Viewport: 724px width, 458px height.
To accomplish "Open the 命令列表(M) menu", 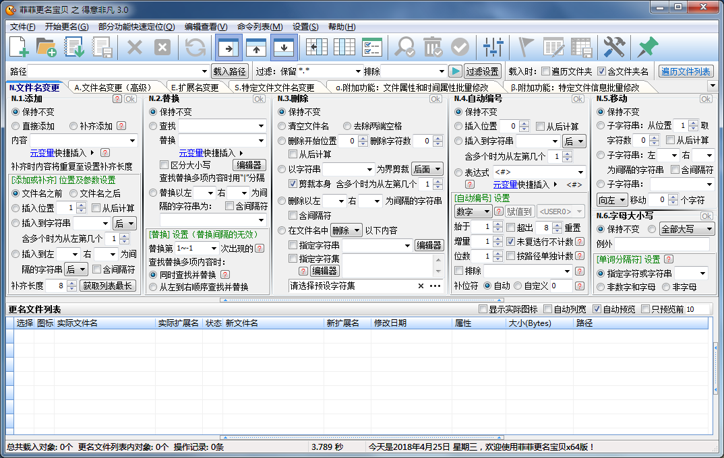I will [x=260, y=27].
